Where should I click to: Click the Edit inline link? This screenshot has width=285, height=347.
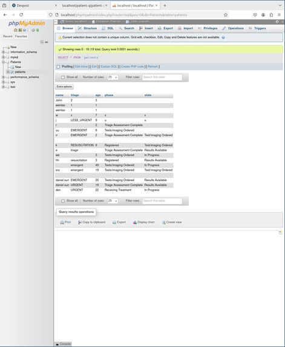[x=81, y=67]
